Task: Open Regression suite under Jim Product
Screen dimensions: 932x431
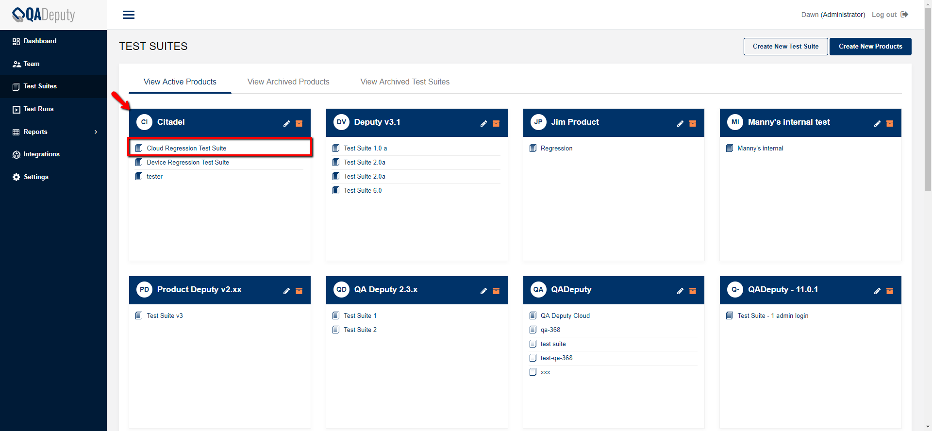Action: [x=556, y=149]
